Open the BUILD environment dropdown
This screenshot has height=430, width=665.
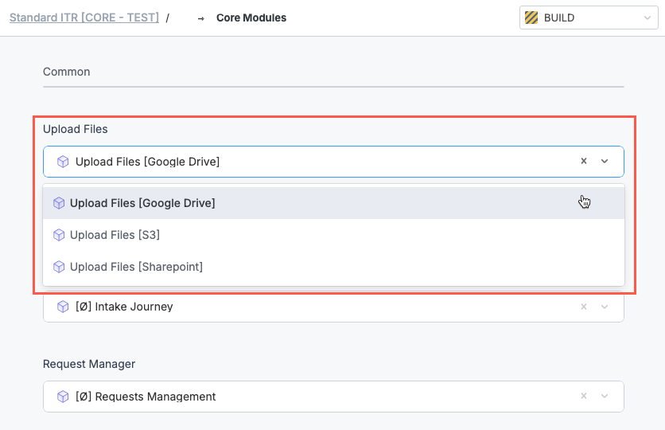point(589,18)
